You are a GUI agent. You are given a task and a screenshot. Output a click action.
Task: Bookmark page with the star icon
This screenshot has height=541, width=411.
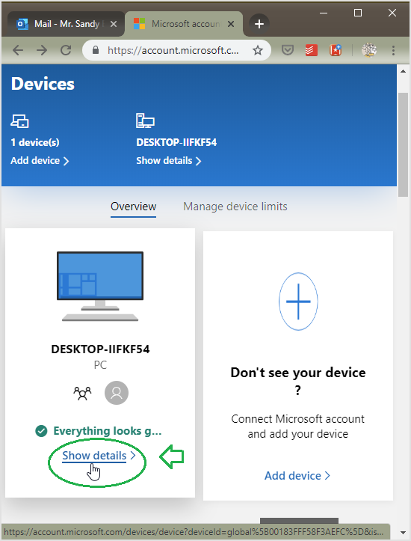pyautogui.click(x=257, y=51)
